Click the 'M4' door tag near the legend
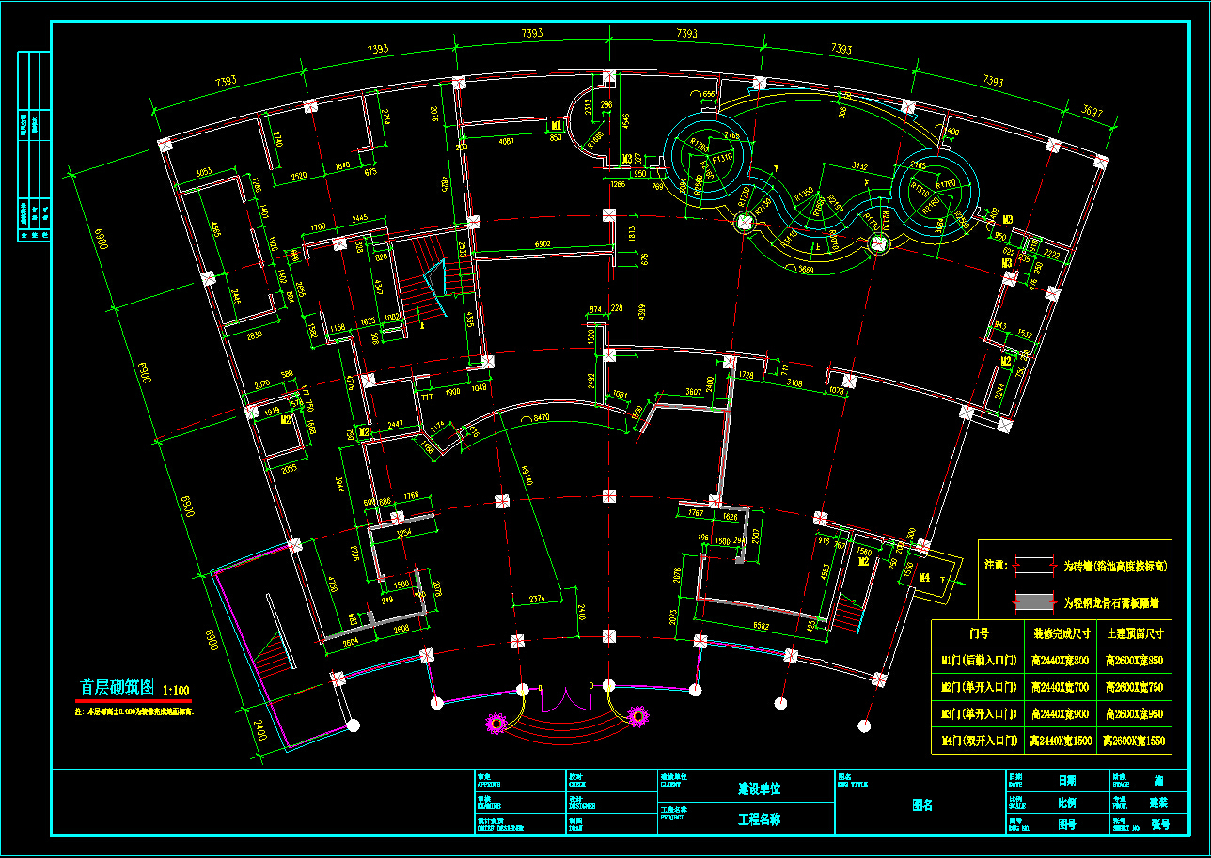Viewport: 1211px width, 858px height. (924, 578)
